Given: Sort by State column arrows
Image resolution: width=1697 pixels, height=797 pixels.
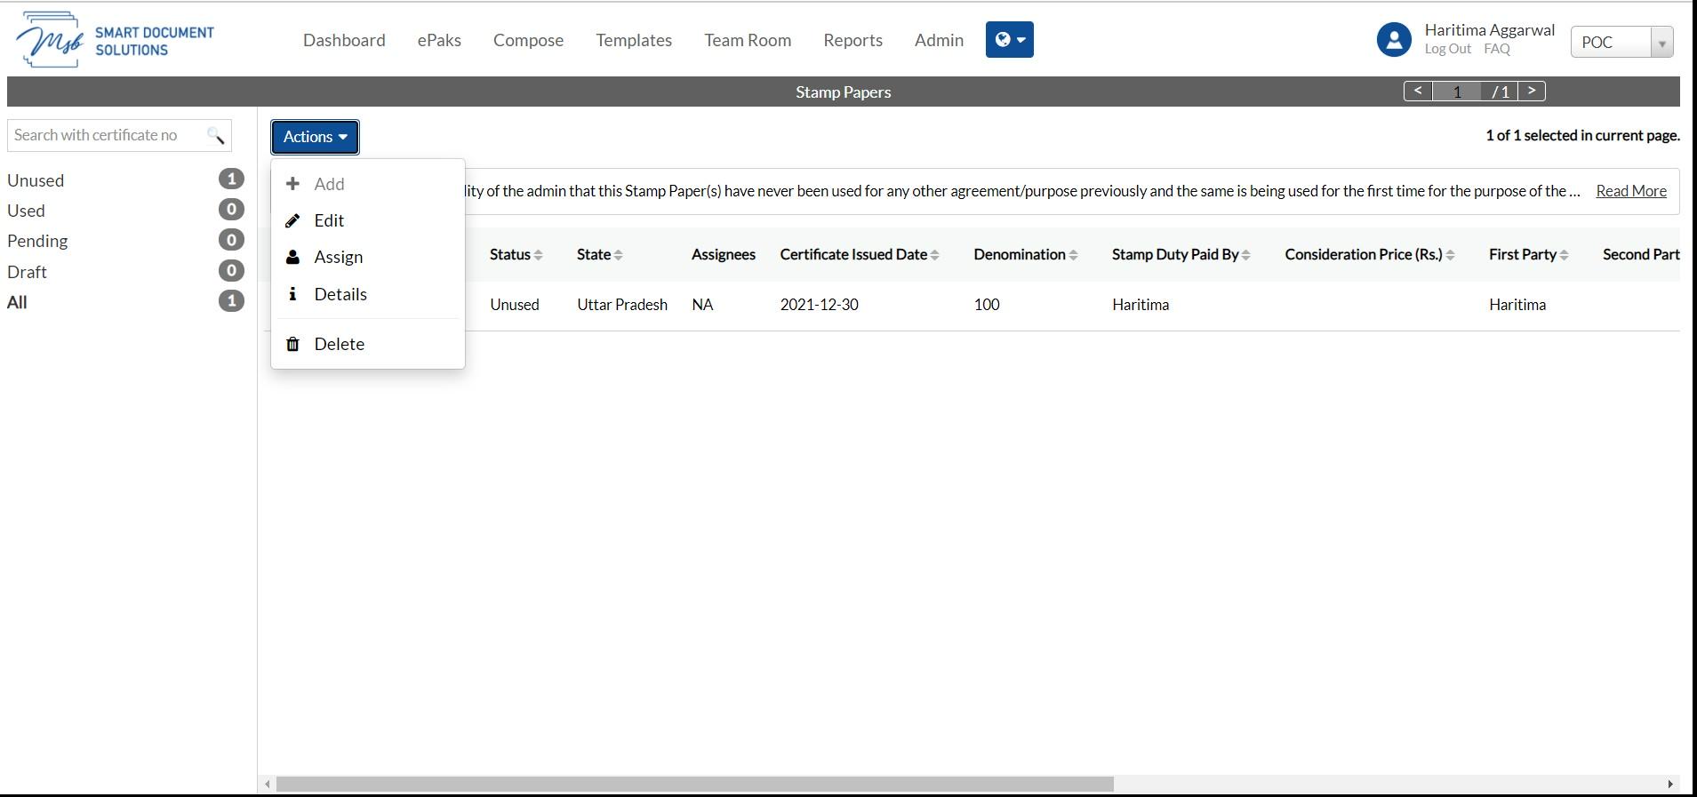Looking at the screenshot, I should coord(618,255).
